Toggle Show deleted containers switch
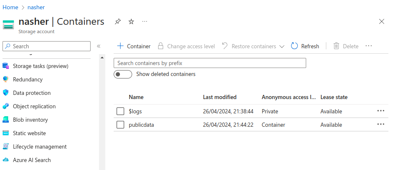 pyautogui.click(x=123, y=74)
